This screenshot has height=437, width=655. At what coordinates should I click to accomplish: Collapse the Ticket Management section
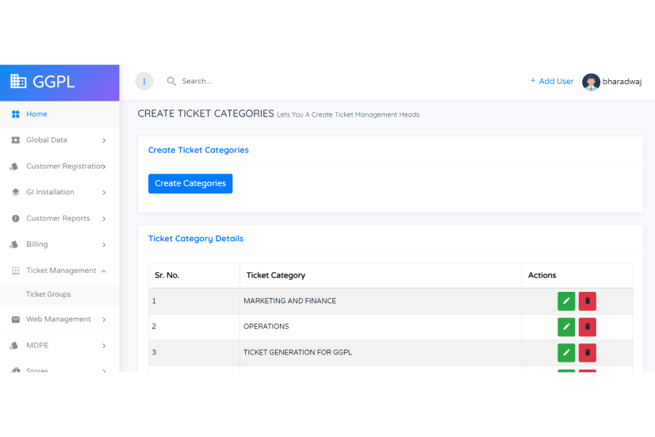pyautogui.click(x=59, y=270)
